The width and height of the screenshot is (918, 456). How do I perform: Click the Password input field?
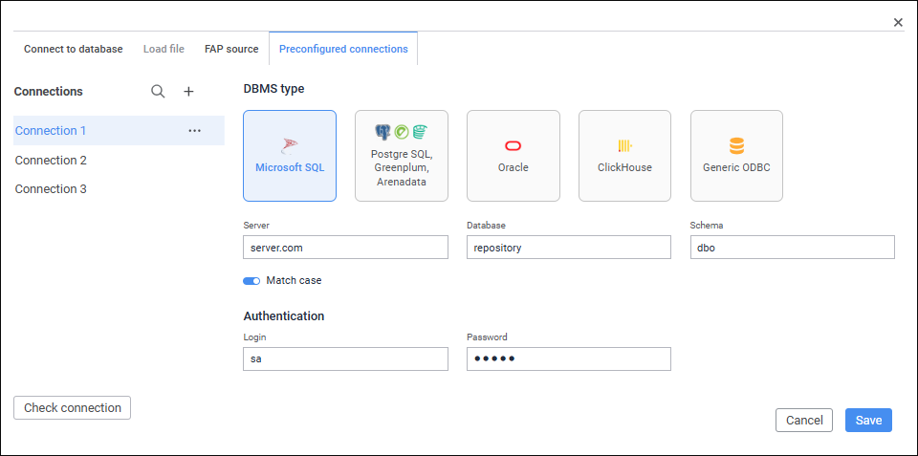click(568, 358)
